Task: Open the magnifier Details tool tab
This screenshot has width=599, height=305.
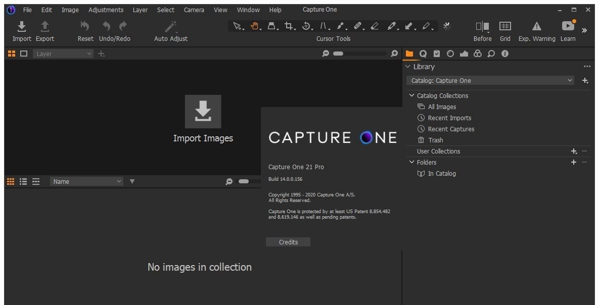Action: 491,54
